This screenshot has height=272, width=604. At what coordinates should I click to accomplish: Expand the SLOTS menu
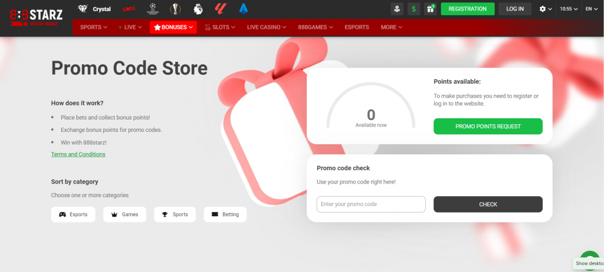click(x=219, y=27)
